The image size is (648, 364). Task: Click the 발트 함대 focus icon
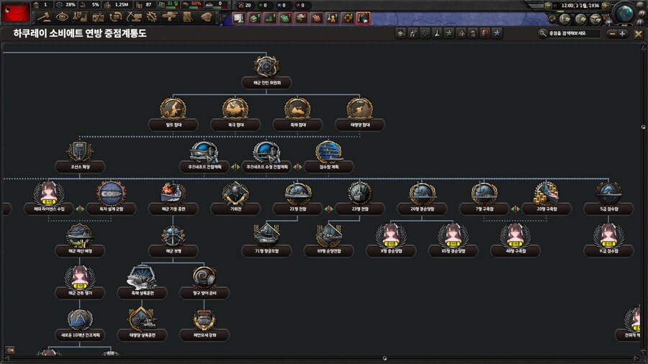171,110
